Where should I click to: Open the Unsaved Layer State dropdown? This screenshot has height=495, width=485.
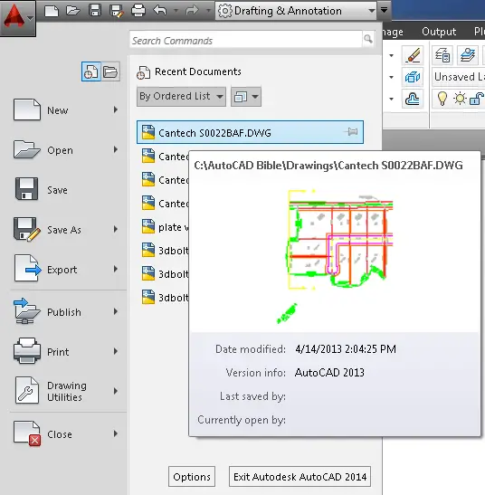tap(459, 77)
